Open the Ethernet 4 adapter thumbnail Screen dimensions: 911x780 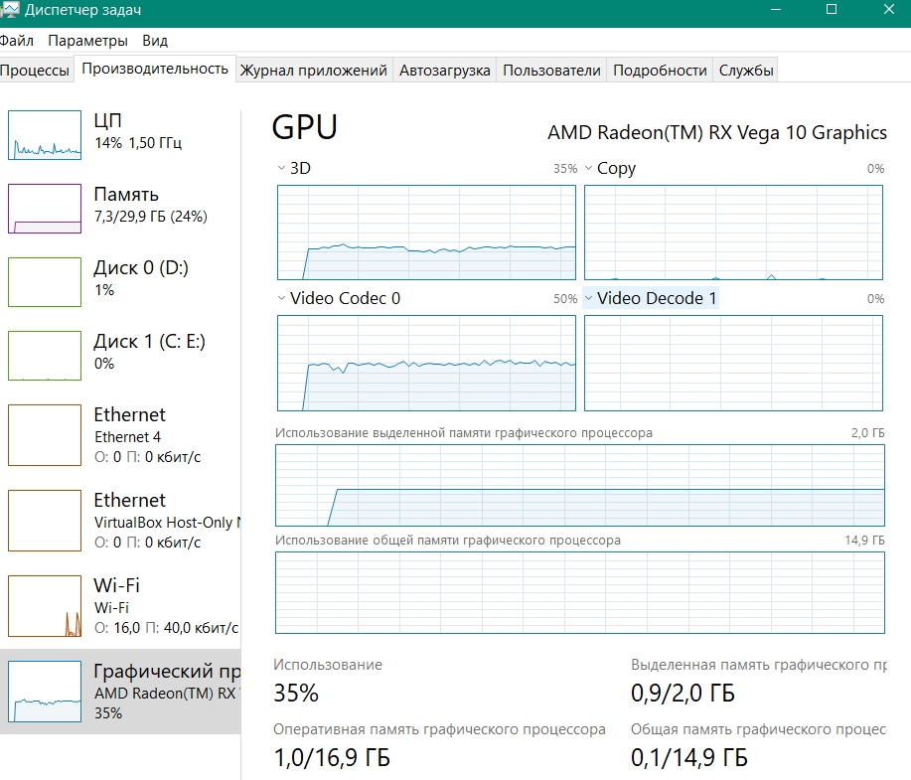tap(45, 435)
